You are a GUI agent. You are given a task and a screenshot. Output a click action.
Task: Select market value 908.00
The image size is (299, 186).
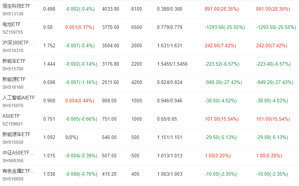pos(109,101)
